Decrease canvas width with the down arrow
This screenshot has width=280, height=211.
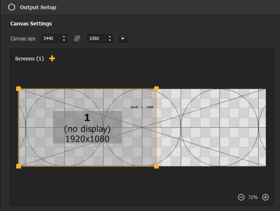point(64,40)
